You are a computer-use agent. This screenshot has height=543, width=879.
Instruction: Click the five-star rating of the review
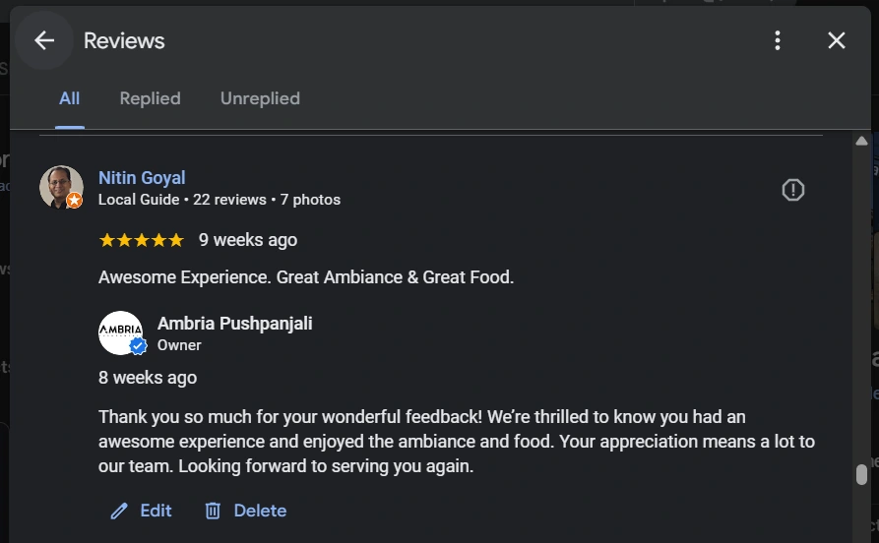(141, 240)
